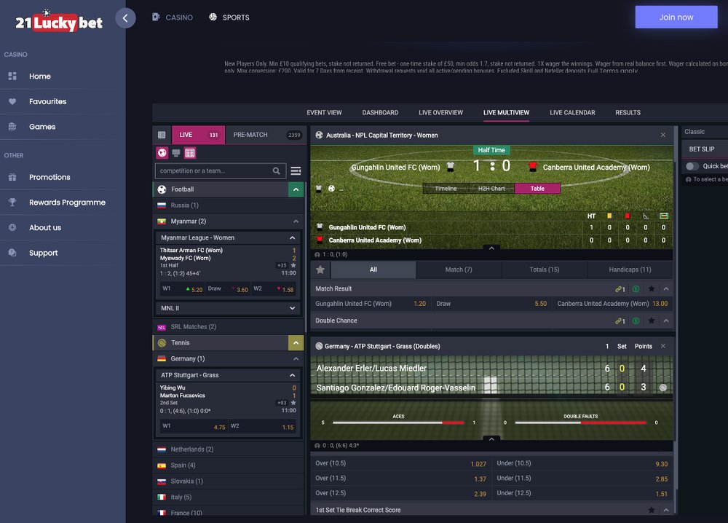This screenshot has height=523, width=728.
Task: Collapse the tennis scoreboard chevron
Action: tap(491, 439)
